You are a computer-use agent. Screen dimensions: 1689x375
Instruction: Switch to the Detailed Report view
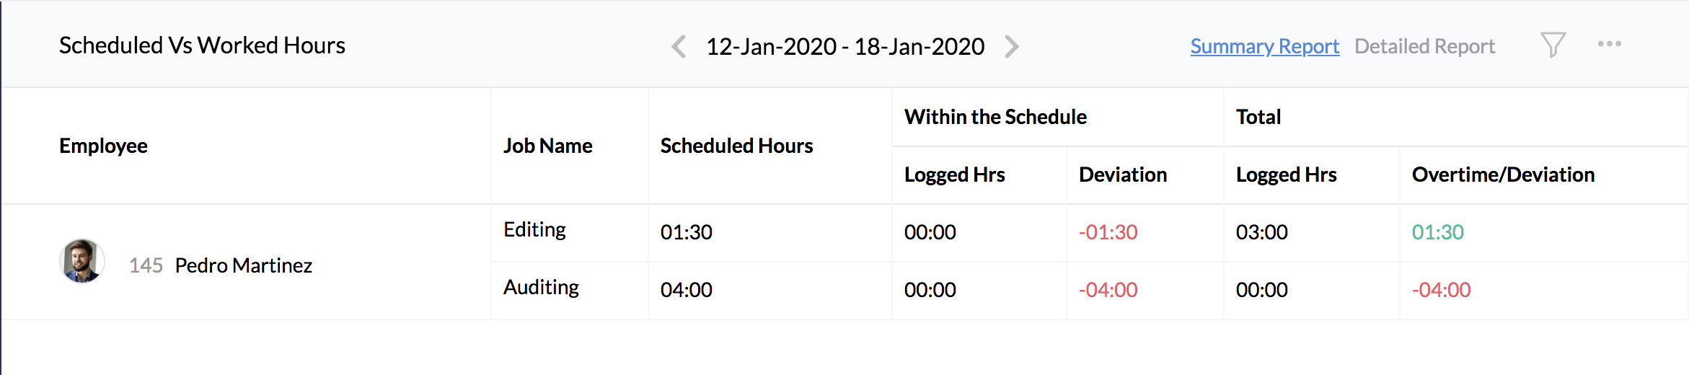pos(1424,46)
